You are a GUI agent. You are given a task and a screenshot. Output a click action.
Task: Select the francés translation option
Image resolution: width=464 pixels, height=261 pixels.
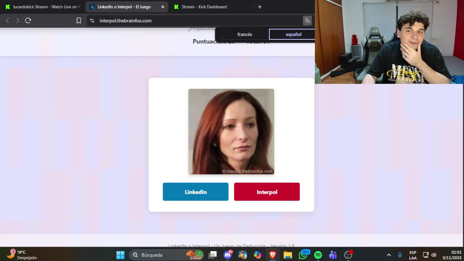[245, 34]
